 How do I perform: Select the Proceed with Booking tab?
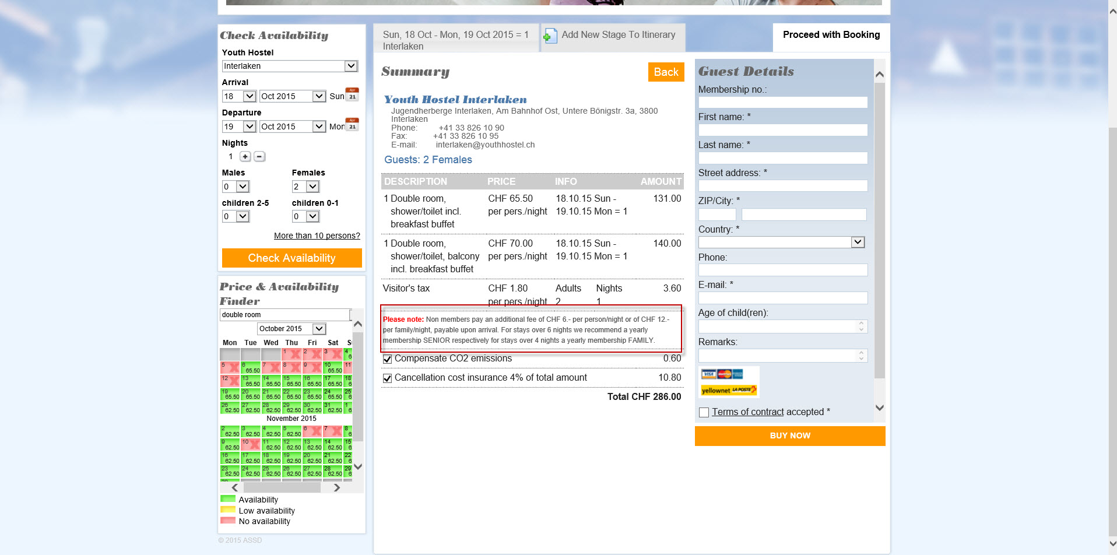pyautogui.click(x=831, y=37)
